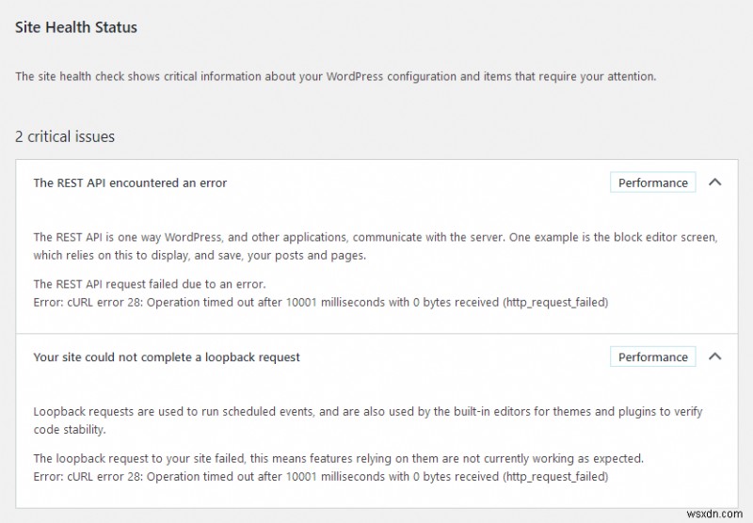Click Performance badge on REST API issue

point(652,182)
